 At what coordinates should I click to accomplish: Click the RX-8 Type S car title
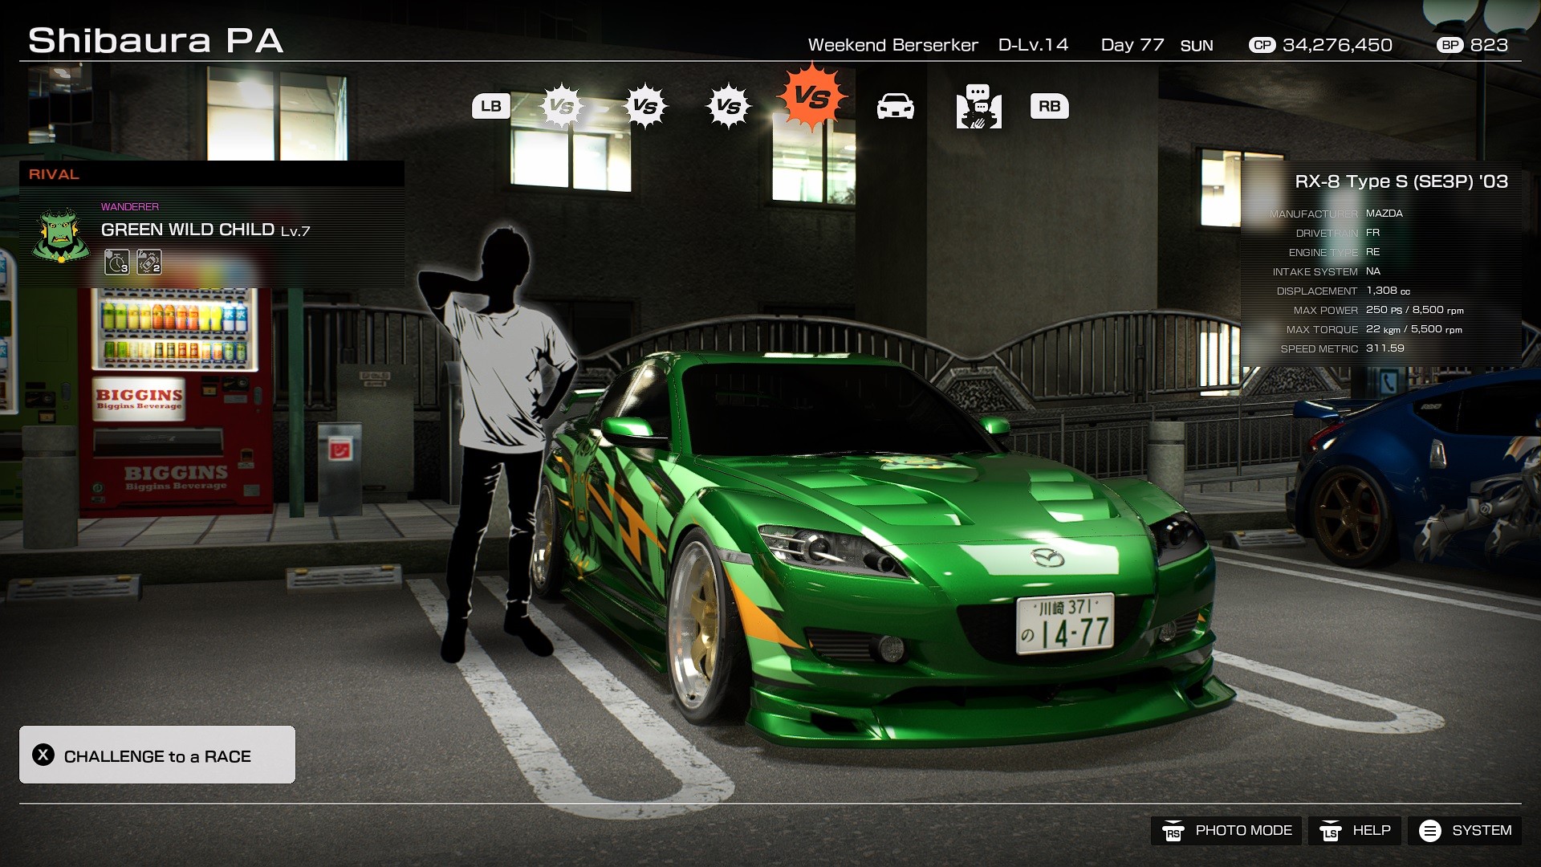coord(1401,181)
